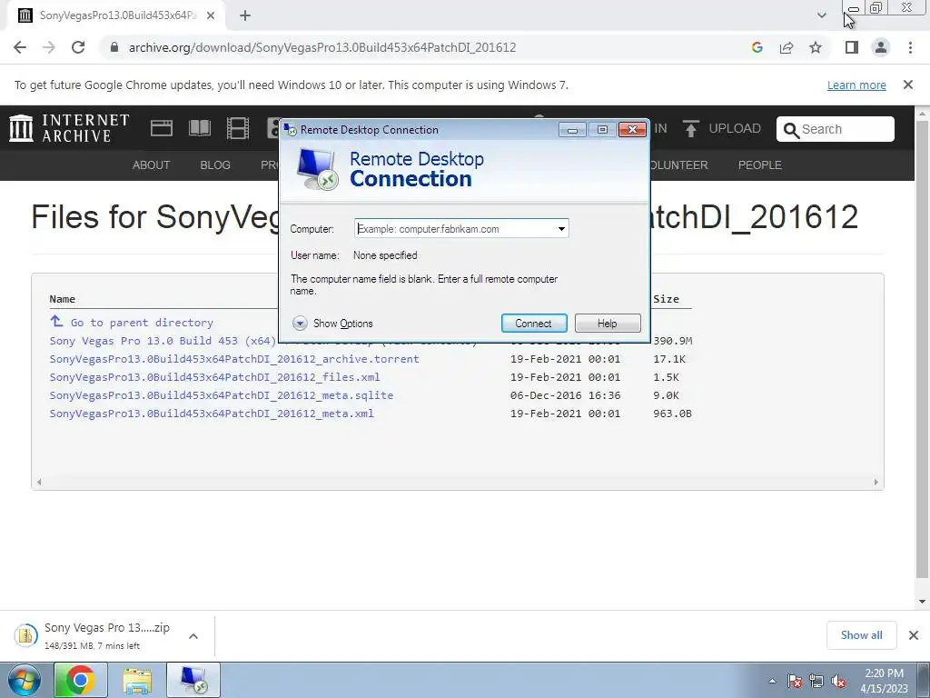Reload the archive.org page
Viewport: 930px width, 698px height.
click(78, 47)
